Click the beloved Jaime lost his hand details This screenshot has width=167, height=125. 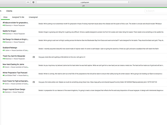(101, 65)
